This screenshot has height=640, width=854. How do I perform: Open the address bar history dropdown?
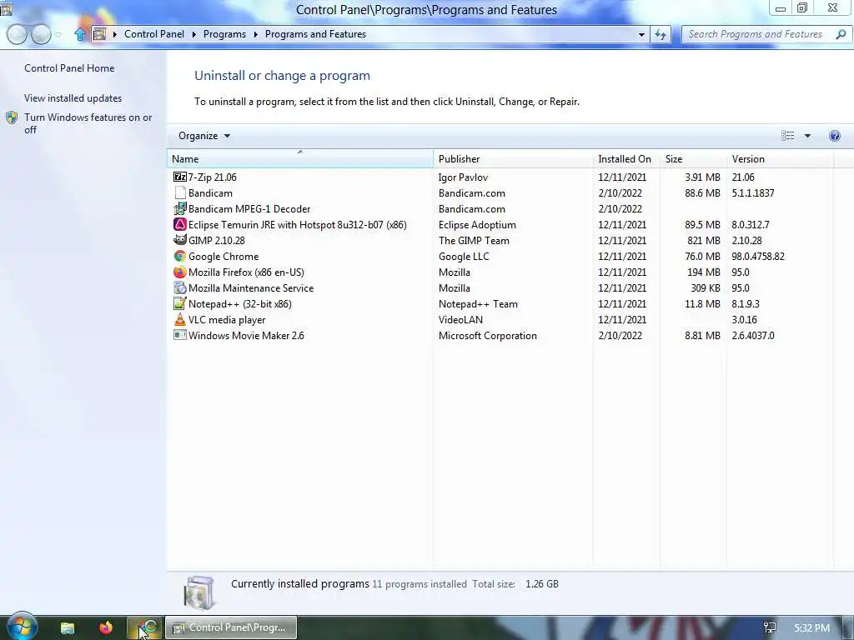[x=641, y=34]
